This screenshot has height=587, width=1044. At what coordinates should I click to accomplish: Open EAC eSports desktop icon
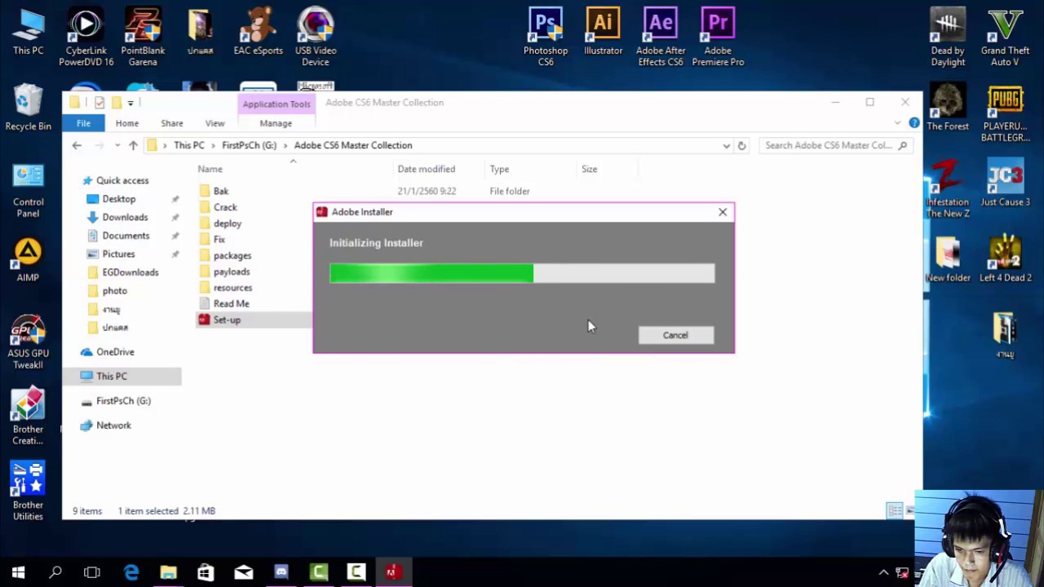tap(258, 33)
